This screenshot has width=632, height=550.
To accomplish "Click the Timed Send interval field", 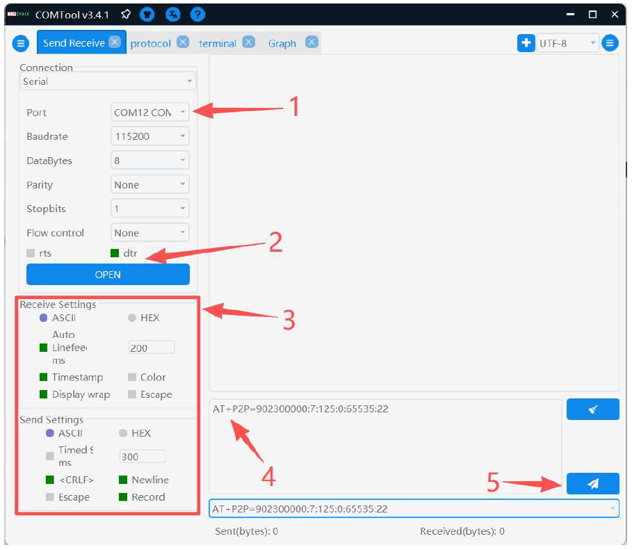I will [x=142, y=457].
